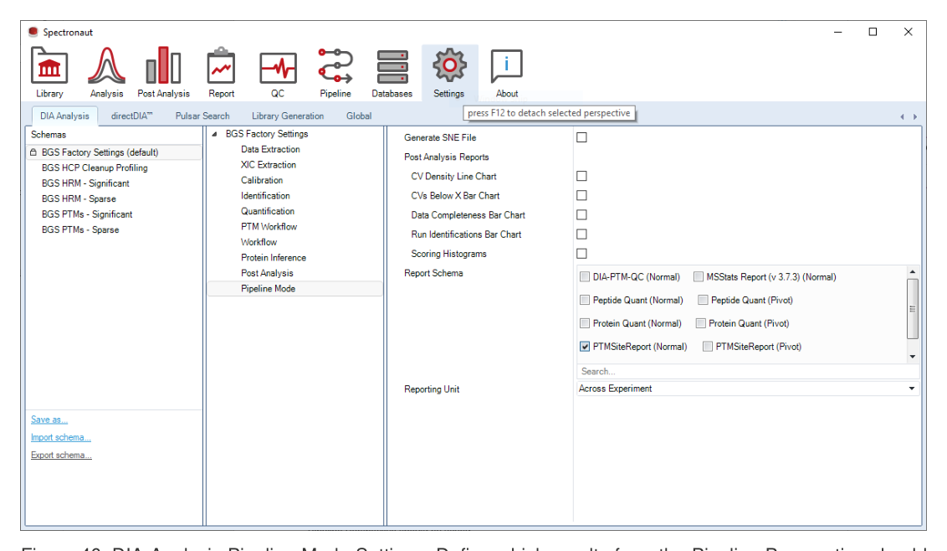Open the Databases server icon
The width and height of the screenshot is (947, 551).
[x=392, y=67]
